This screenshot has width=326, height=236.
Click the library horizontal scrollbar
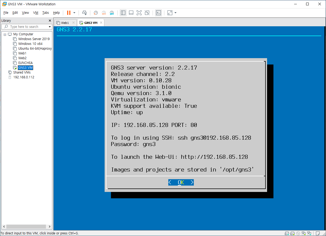[26, 227]
